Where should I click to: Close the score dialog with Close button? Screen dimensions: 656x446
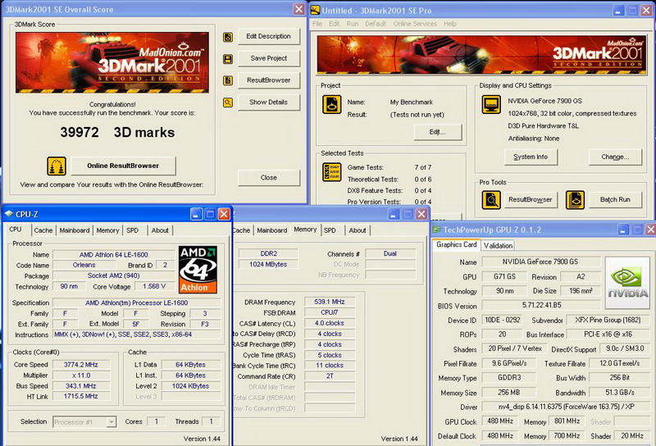pyautogui.click(x=269, y=178)
